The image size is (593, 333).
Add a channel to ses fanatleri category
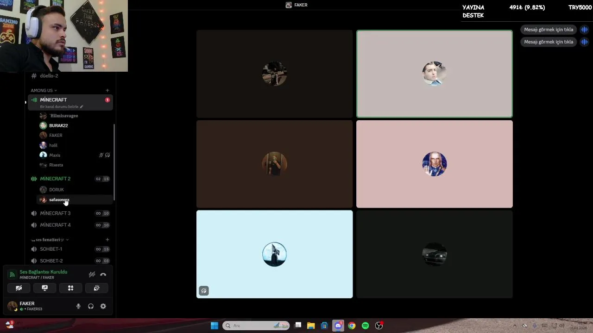click(x=107, y=240)
